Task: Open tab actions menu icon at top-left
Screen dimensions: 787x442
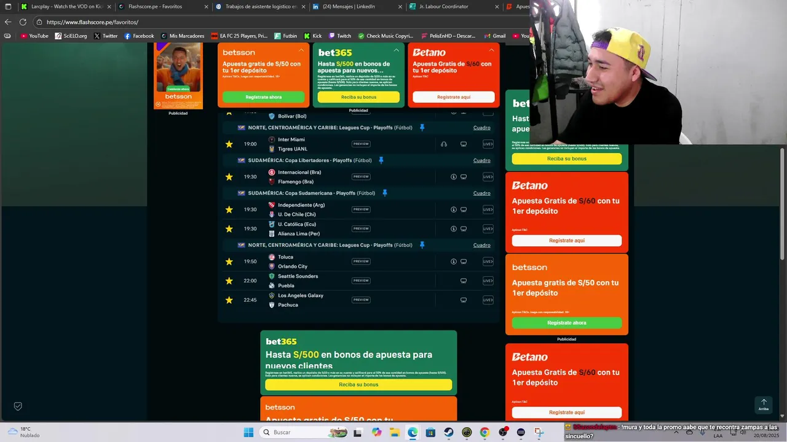Action: pyautogui.click(x=8, y=7)
